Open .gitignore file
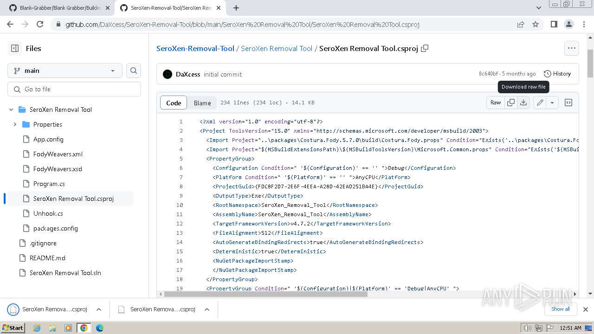This screenshot has height=334, width=594. pos(43,243)
